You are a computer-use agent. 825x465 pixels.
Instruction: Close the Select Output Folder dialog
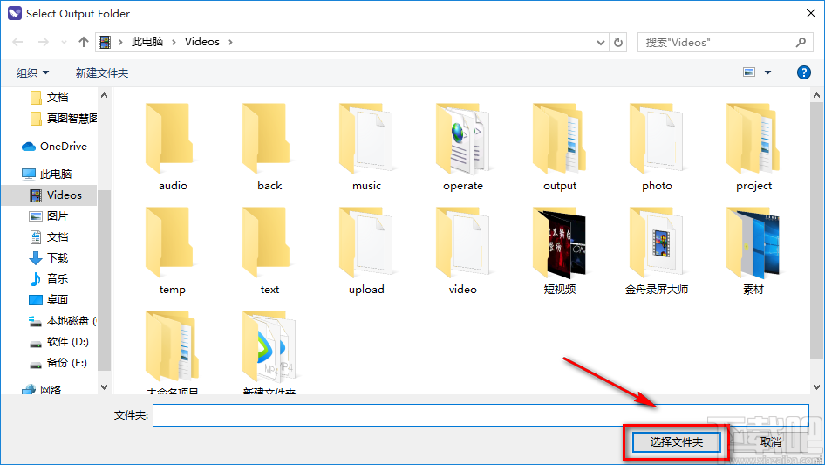811,13
